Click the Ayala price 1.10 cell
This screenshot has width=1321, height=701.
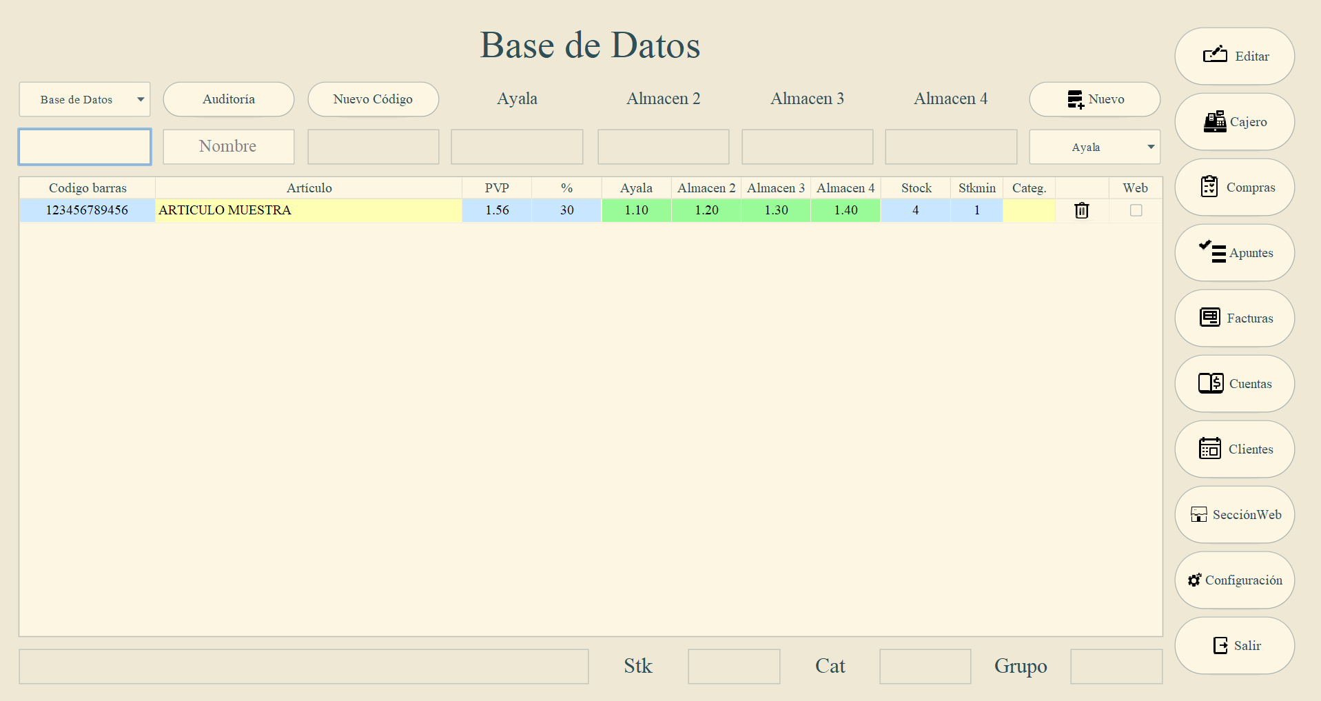(637, 210)
